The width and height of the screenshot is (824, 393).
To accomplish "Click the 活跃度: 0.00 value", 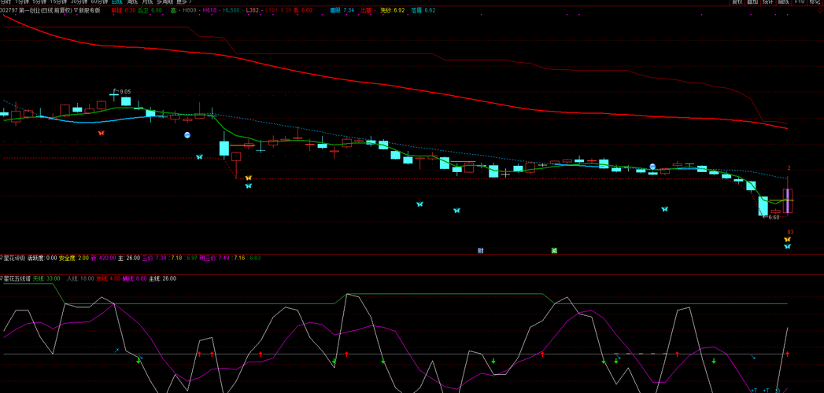I will [42, 258].
